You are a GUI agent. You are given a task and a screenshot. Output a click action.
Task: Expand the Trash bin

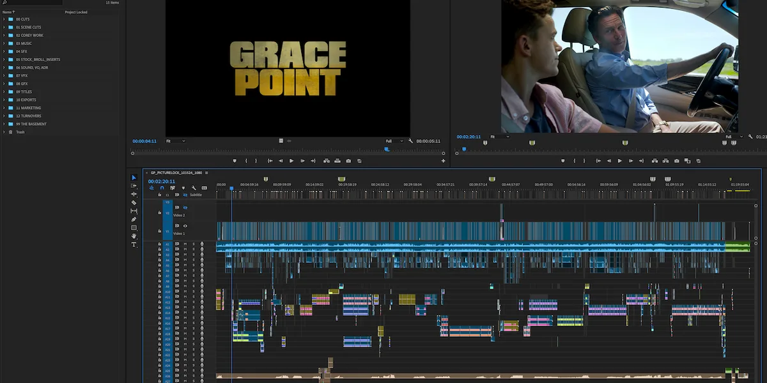click(3, 132)
